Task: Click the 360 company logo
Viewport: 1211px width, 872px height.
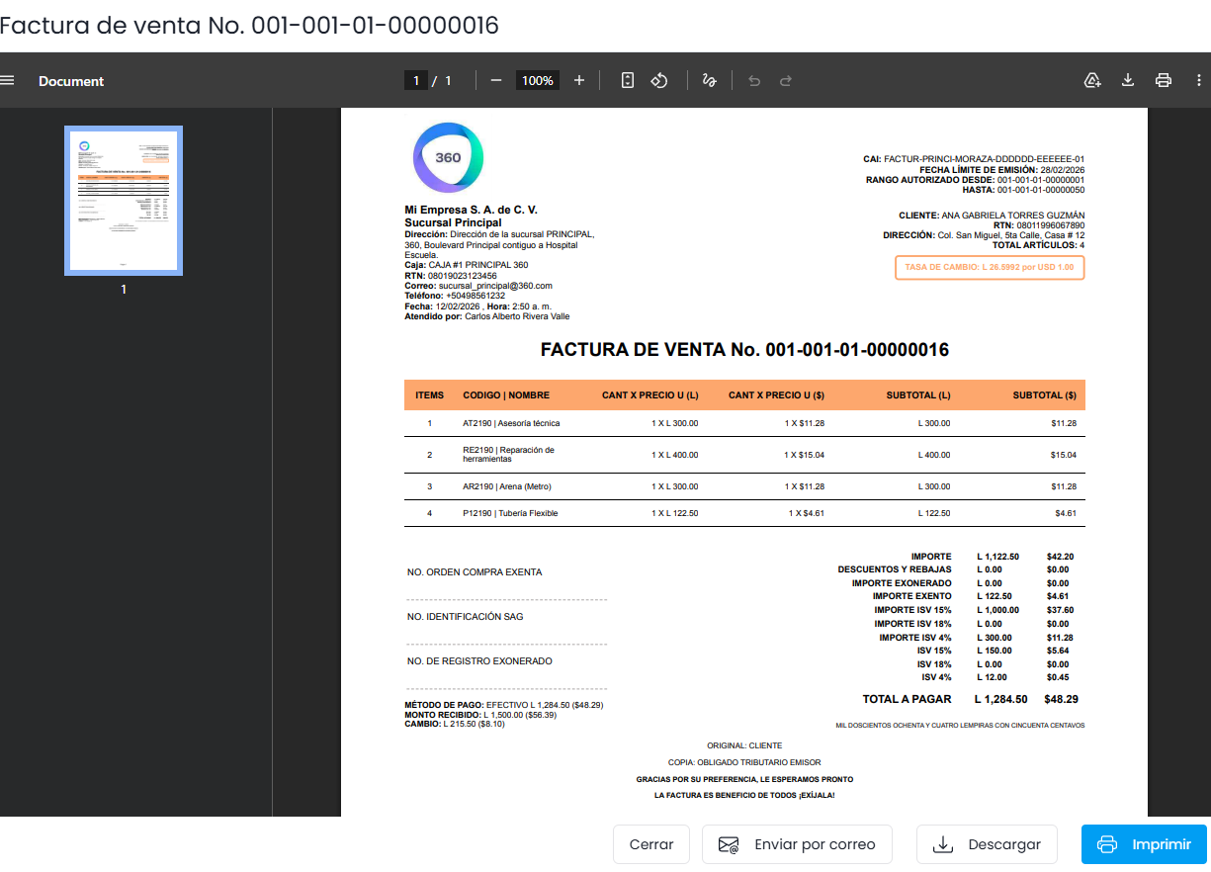Action: (448, 158)
